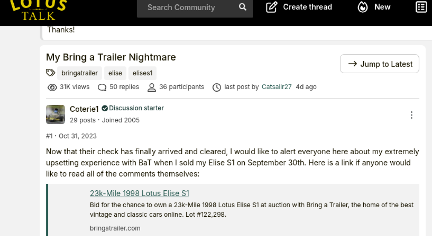Click the Create thread pencil icon
The width and height of the screenshot is (432, 236).
[271, 7]
